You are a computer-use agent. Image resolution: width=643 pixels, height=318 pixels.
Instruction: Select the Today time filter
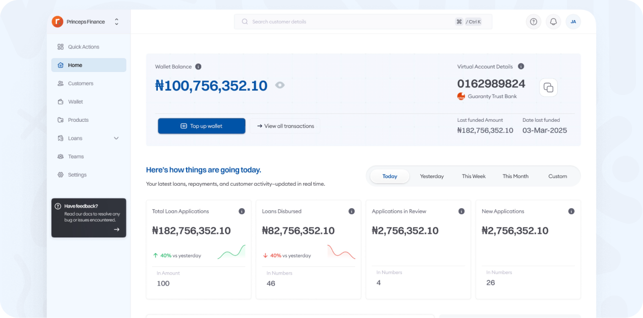click(x=390, y=177)
